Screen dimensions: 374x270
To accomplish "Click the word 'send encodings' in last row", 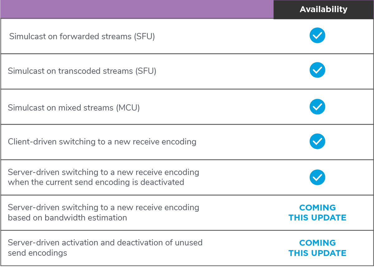I will (37, 253).
